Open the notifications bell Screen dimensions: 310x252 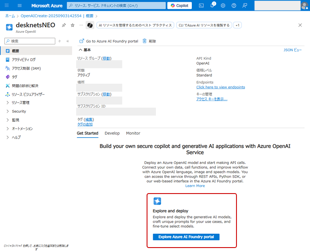(x=212, y=5)
